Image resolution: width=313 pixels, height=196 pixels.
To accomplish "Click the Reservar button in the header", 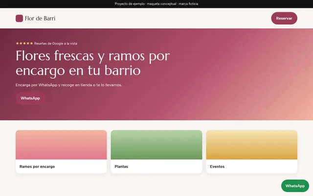I will (x=284, y=18).
